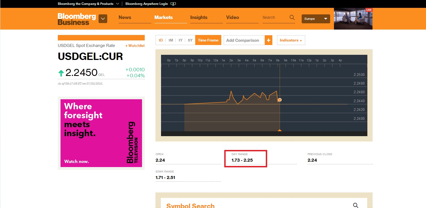Click the Previous Close value 2.24
Image resolution: width=426 pixels, height=208 pixels.
click(312, 160)
